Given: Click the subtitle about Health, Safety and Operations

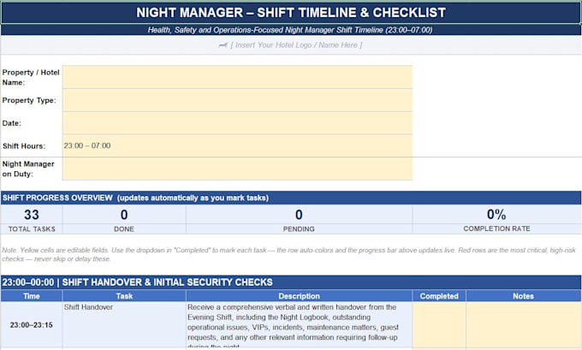Looking at the screenshot, I should pyautogui.click(x=290, y=30).
